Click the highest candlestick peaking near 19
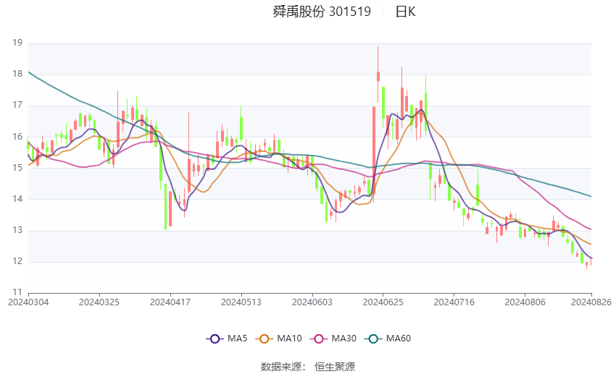Image resolution: width=616 pixels, height=374 pixels. [378, 76]
